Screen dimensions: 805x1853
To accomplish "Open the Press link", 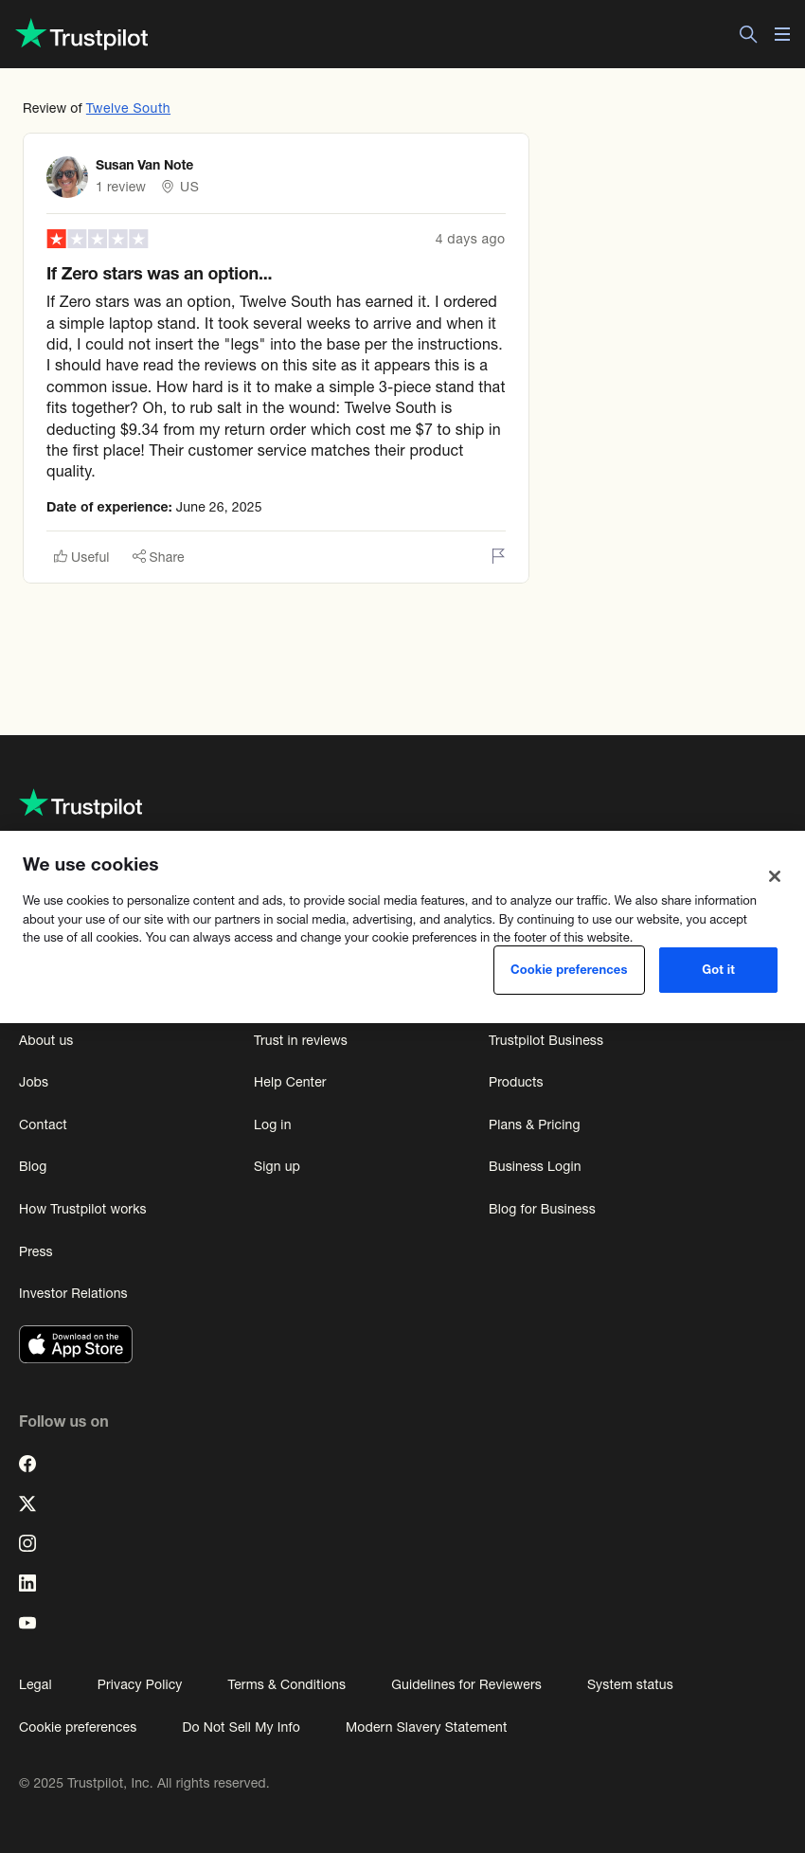I will point(35,1251).
